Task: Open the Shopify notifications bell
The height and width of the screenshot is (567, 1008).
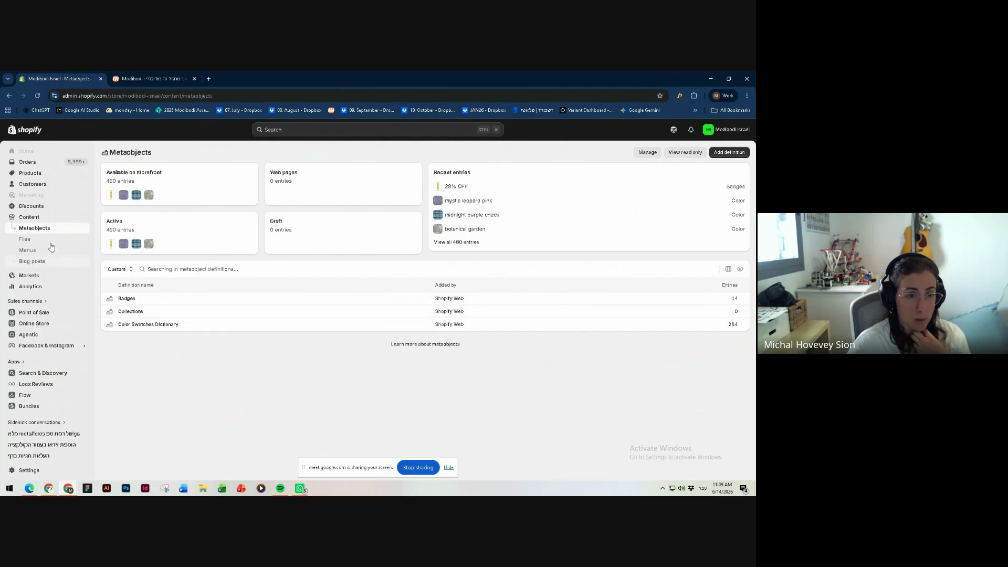Action: pyautogui.click(x=691, y=130)
